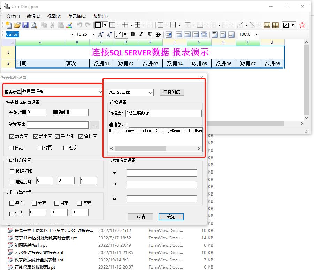The image size is (314, 270).
Task: Enable the 换班打印 checkbox
Action: coord(12,172)
